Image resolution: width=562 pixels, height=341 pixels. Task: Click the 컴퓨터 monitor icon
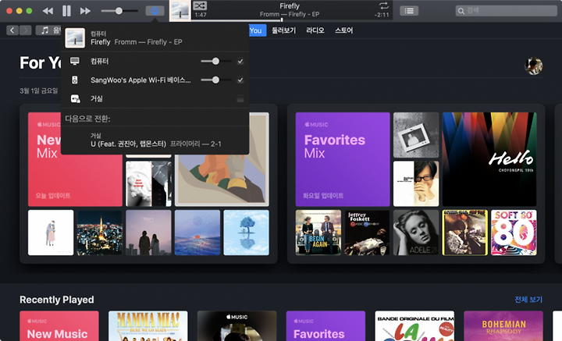tap(75, 61)
